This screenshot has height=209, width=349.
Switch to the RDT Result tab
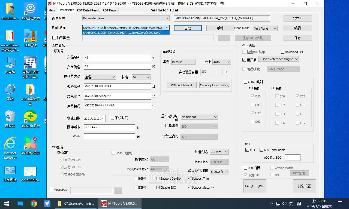point(110,10)
